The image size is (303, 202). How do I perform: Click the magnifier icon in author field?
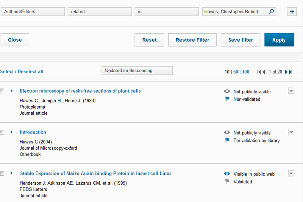tap(272, 12)
